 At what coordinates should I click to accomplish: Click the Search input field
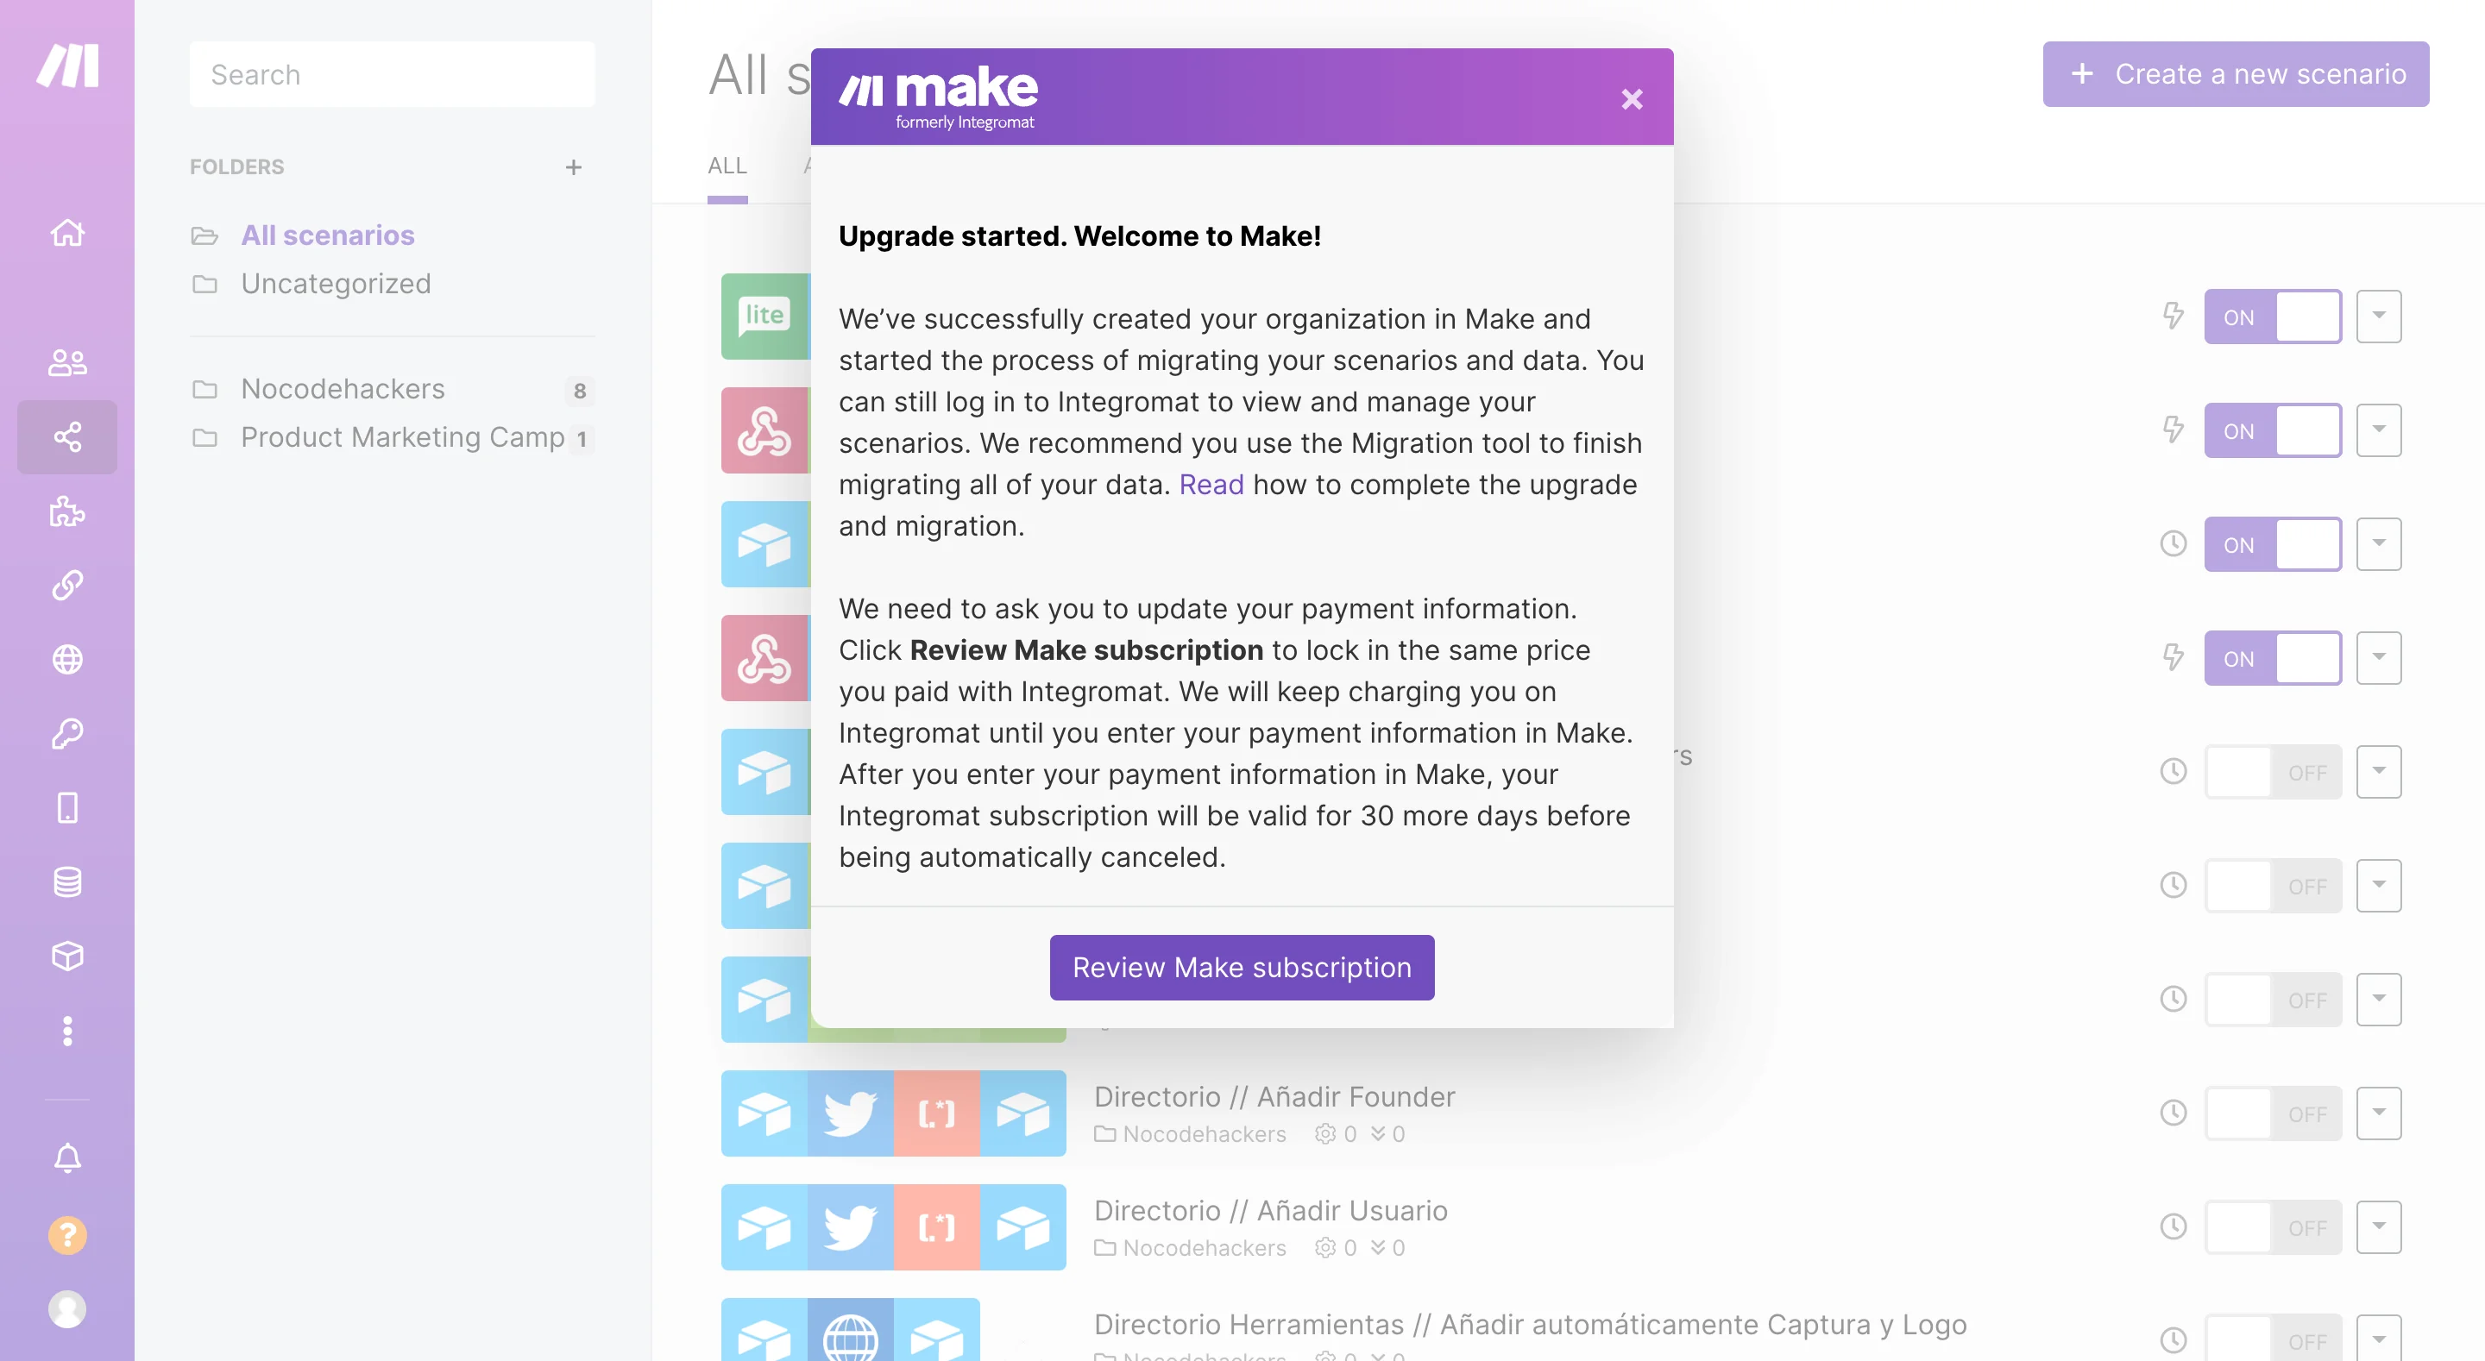pos(392,74)
